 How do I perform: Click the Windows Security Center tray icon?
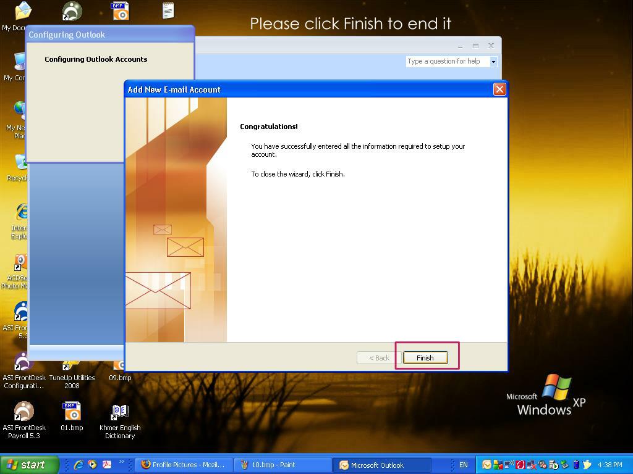(499, 465)
